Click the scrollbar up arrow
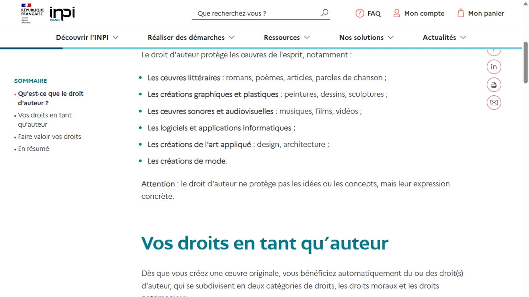The height and width of the screenshot is (297, 529). (x=526, y=4)
